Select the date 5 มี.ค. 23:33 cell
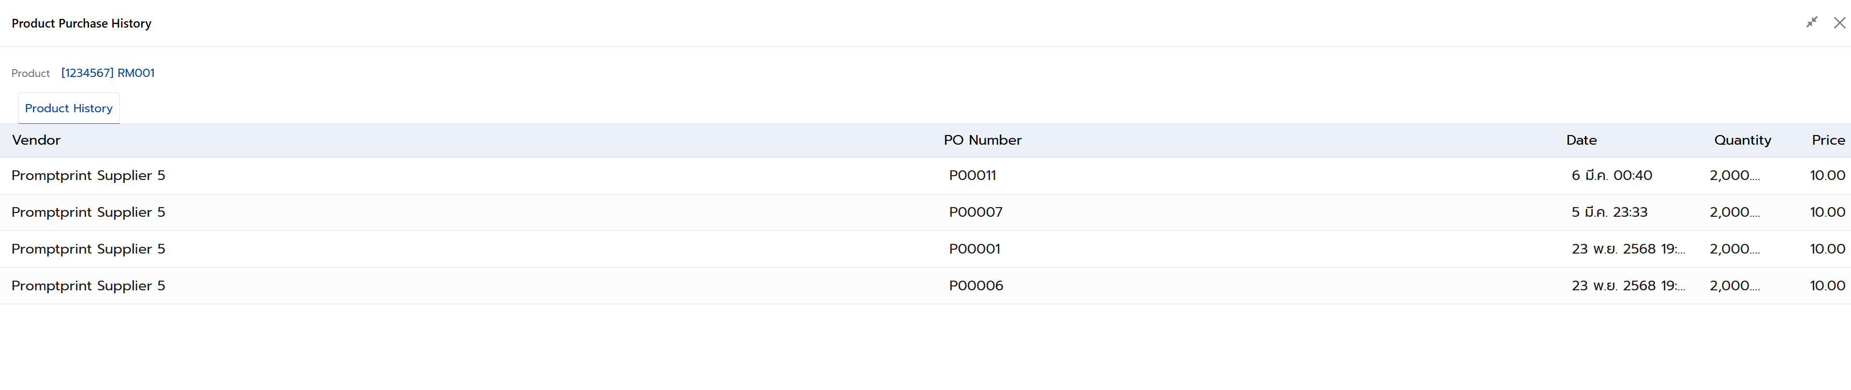This screenshot has height=390, width=1851. click(x=1610, y=212)
